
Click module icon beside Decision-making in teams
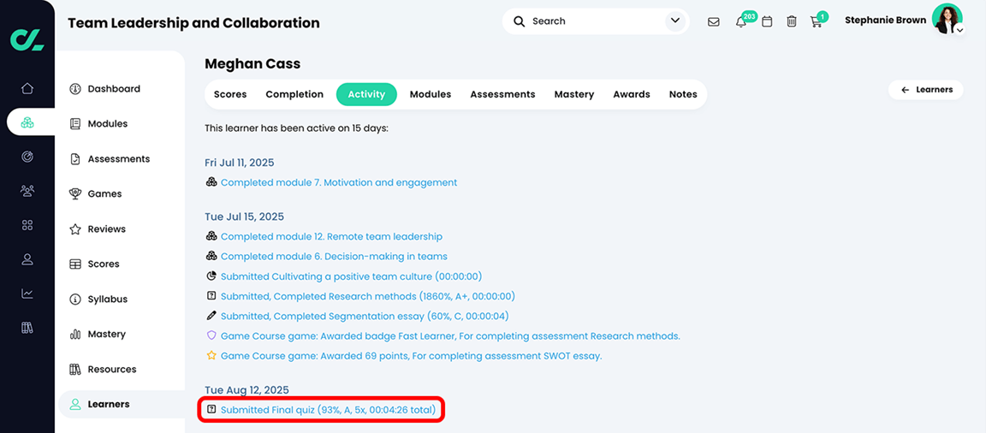tap(211, 257)
